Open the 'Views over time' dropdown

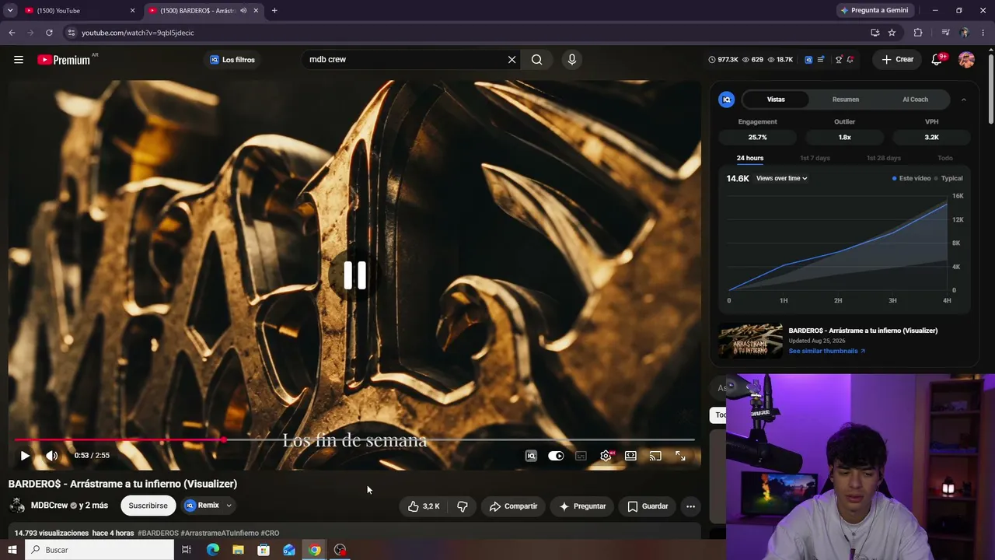[x=781, y=178]
